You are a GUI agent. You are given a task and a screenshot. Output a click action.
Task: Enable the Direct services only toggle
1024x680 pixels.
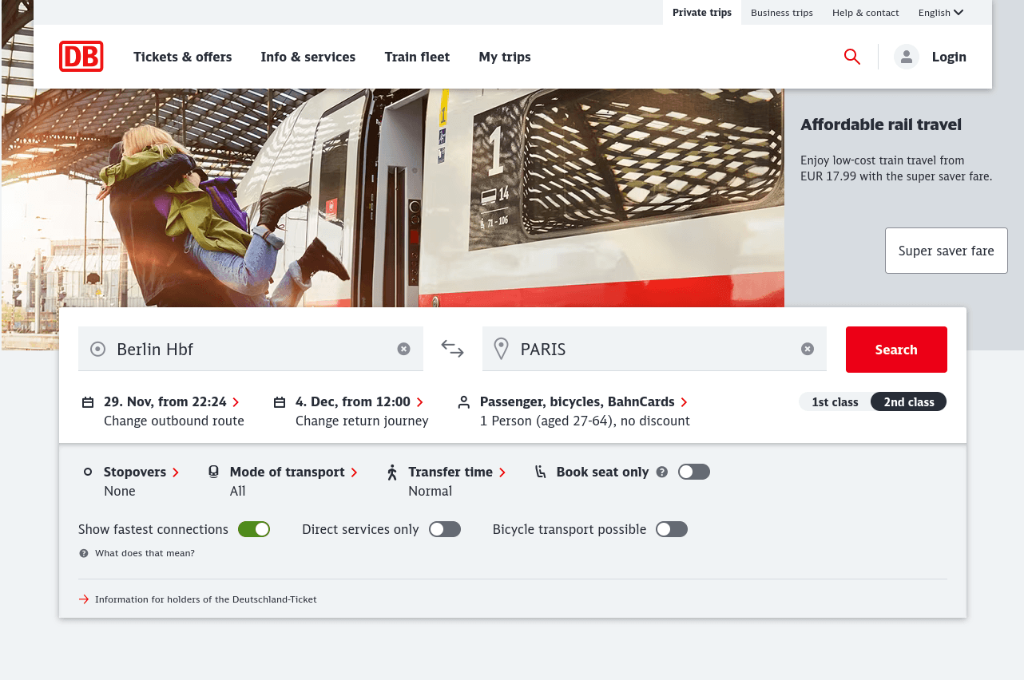click(444, 529)
